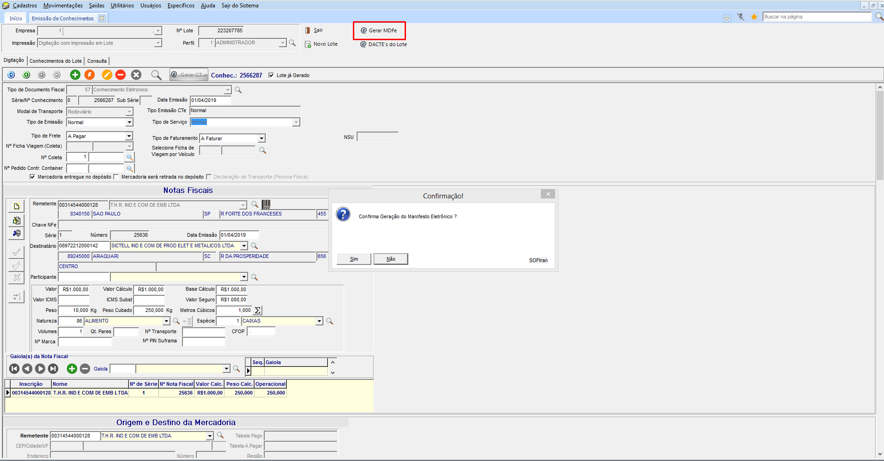Open the Movimentações menu
Viewport: 884px width, 461px height.
63,6
